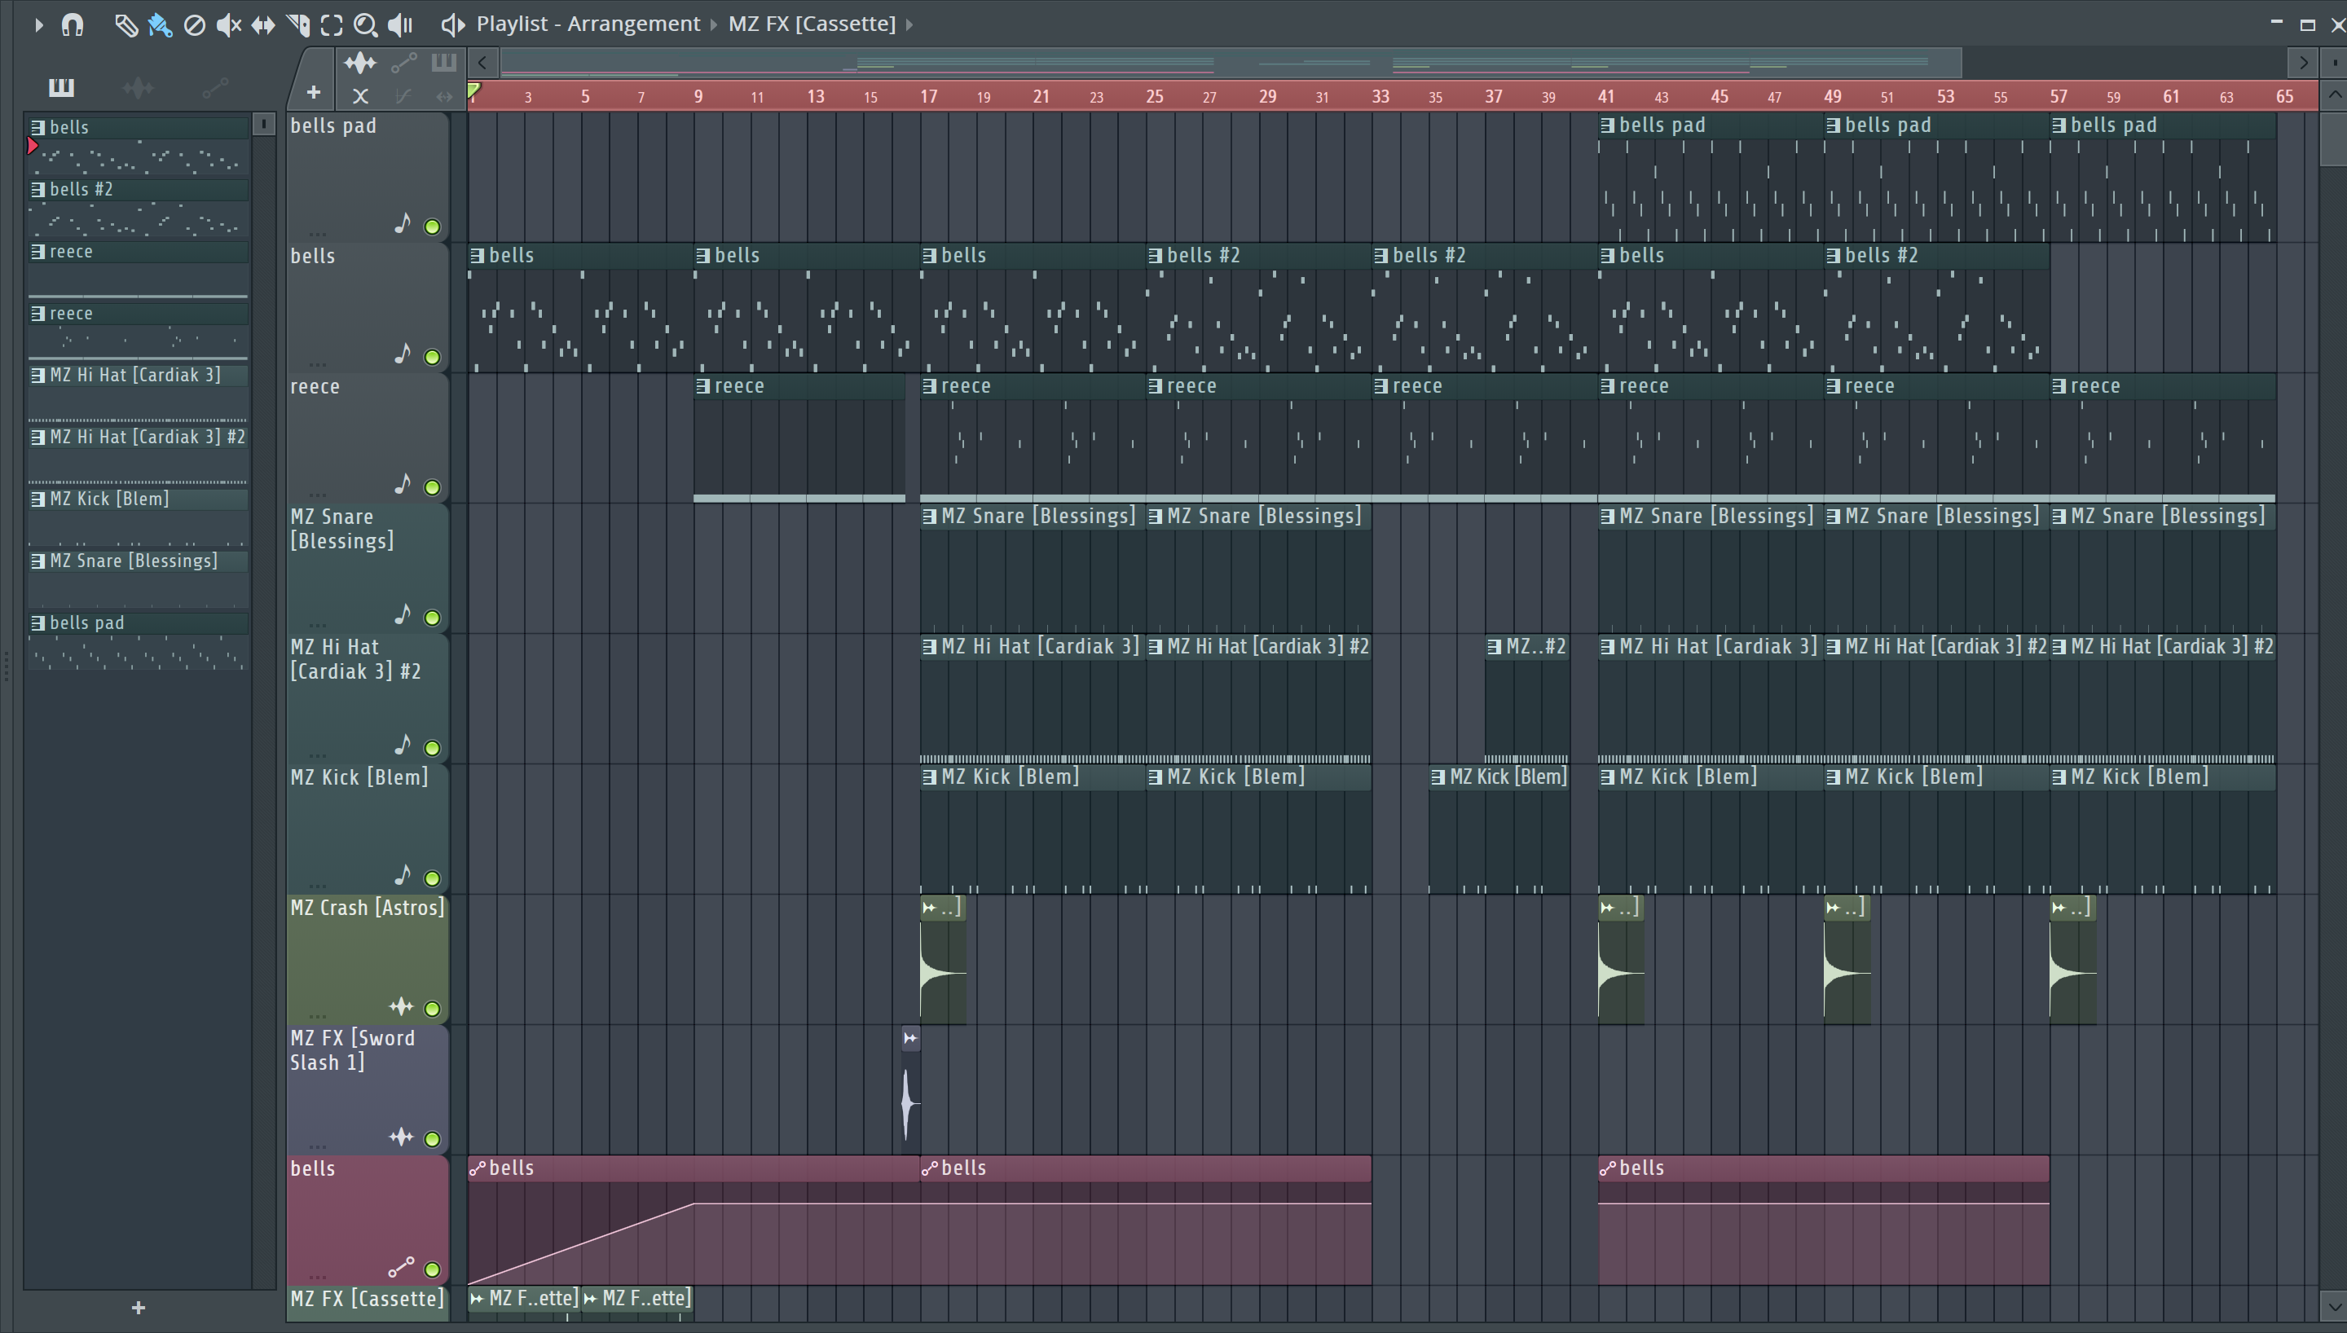Mute the bells automation track

click(432, 1269)
